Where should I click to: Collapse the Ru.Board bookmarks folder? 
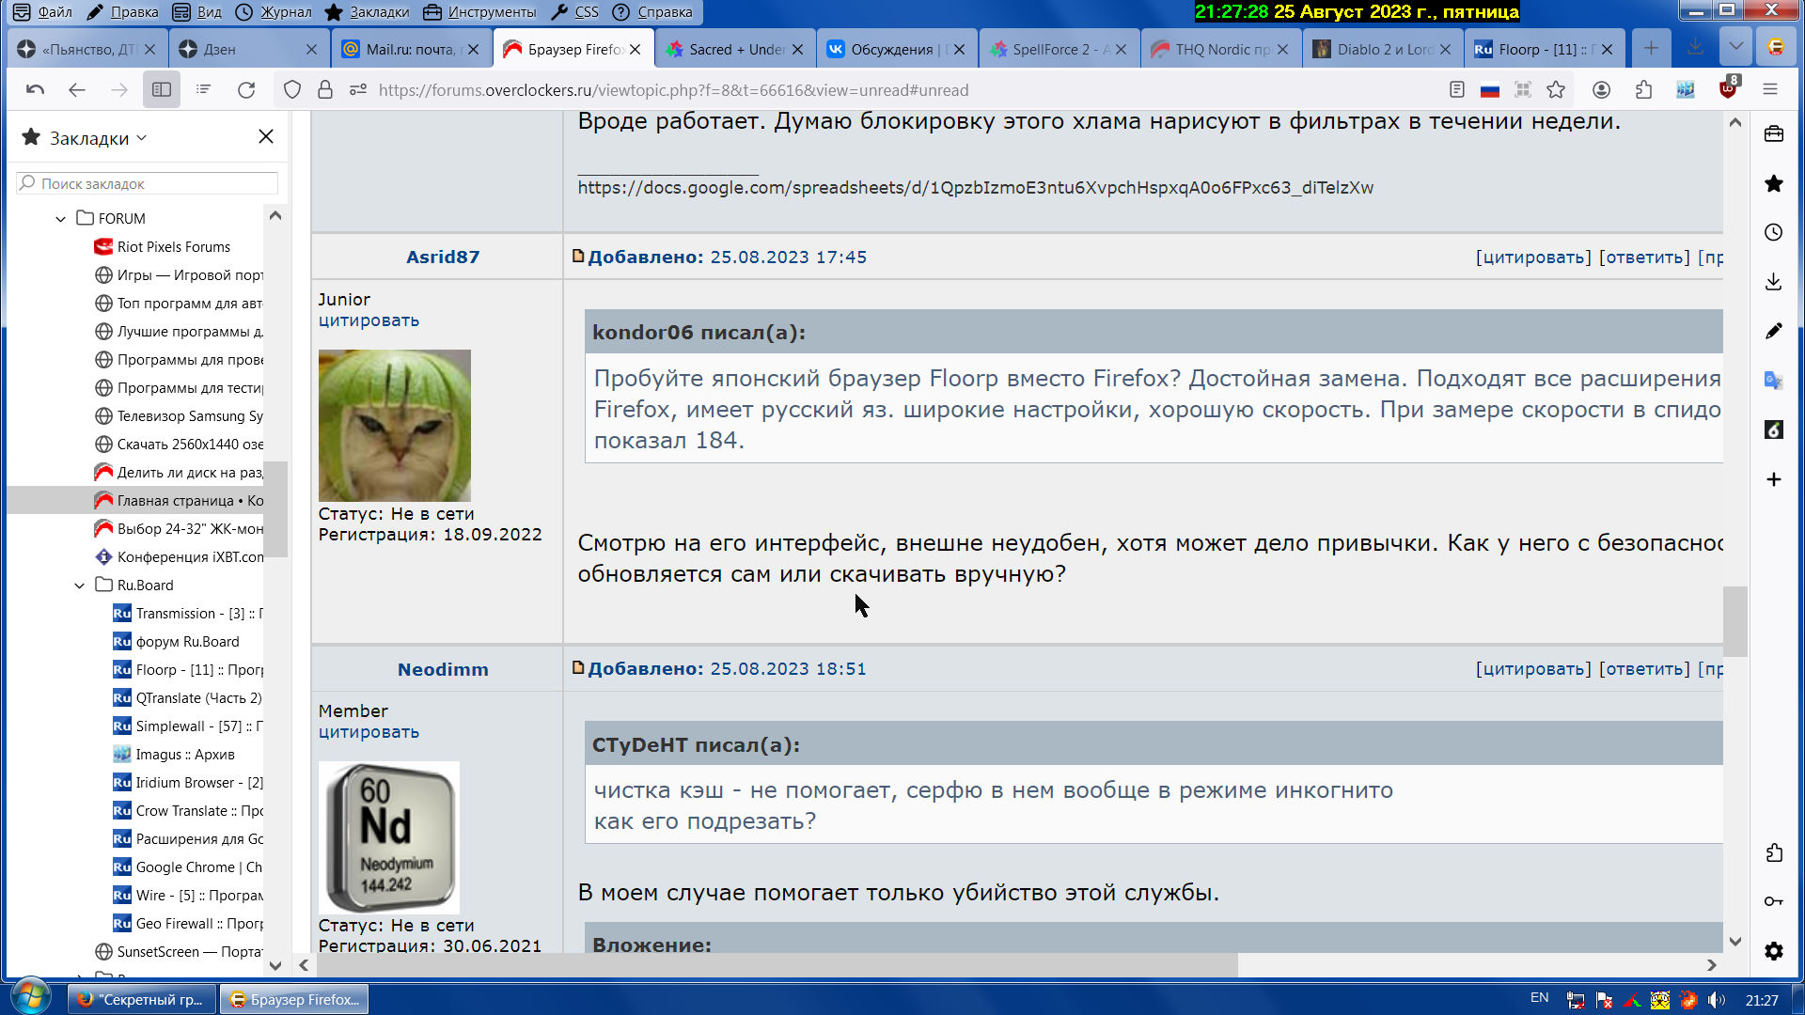(80, 586)
